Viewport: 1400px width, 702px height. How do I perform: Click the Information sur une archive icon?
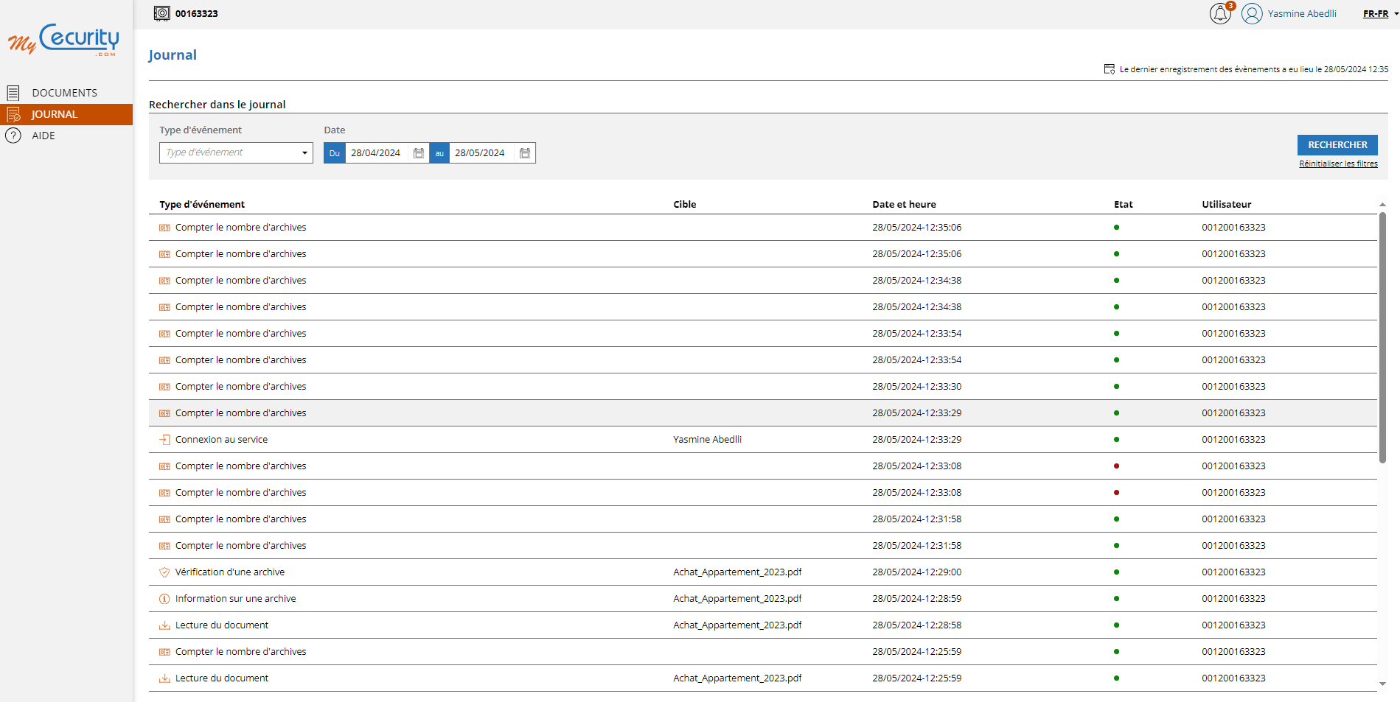[x=164, y=599]
